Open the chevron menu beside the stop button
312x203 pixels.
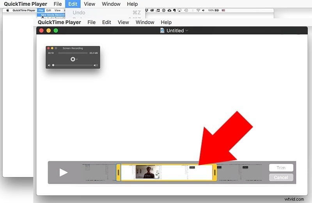pos(77,59)
